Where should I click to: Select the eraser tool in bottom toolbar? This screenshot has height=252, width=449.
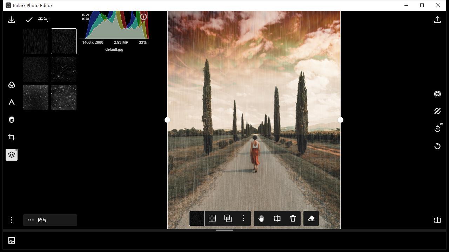tap(311, 218)
